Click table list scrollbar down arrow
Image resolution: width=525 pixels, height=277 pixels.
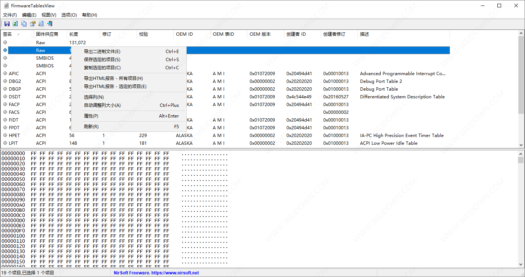(521, 145)
